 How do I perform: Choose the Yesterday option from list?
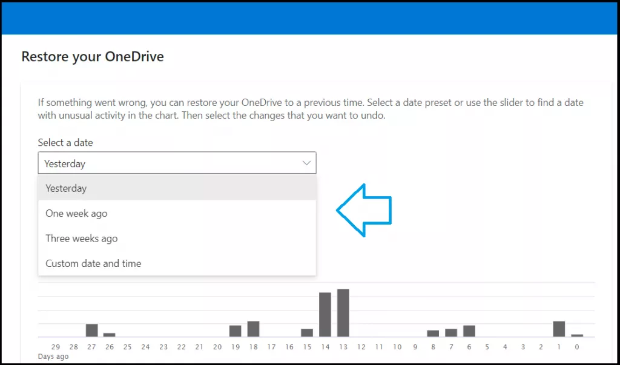point(177,188)
